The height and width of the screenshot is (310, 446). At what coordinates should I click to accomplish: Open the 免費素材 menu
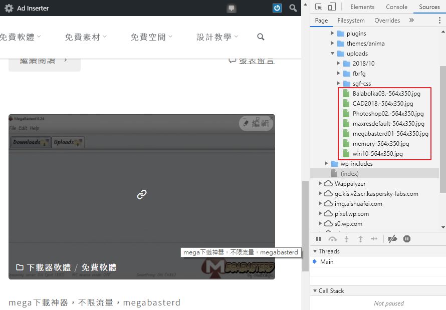point(86,37)
